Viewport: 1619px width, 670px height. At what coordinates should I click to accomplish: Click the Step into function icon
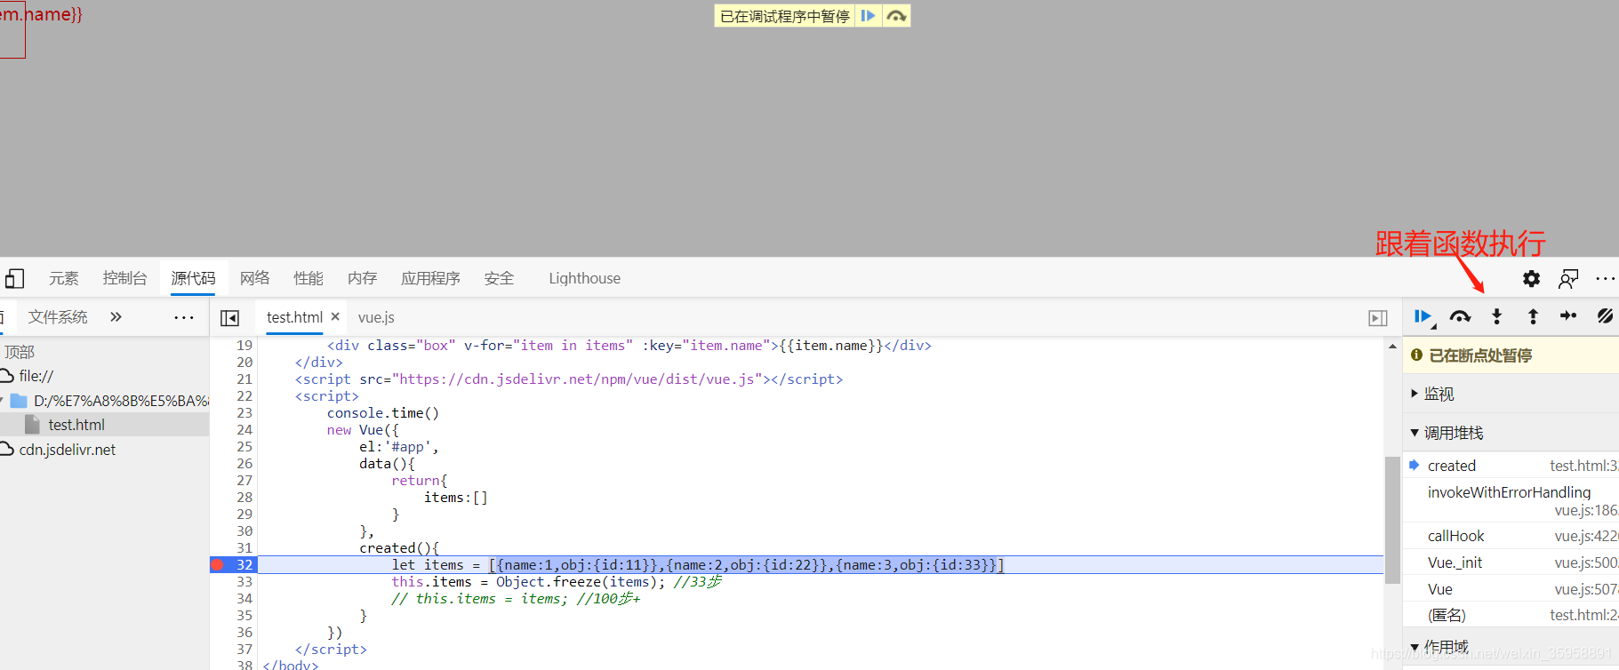1497,316
